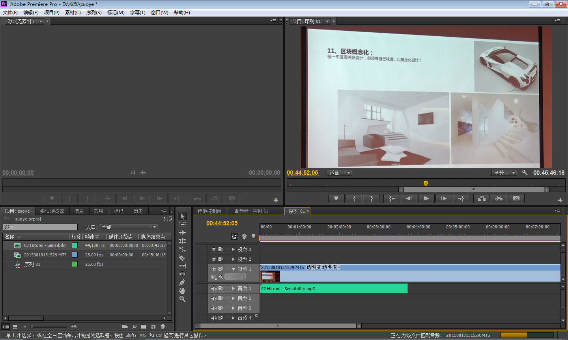Toggle sync lock on 视频 2 track
568x340 pixels.
220,259
